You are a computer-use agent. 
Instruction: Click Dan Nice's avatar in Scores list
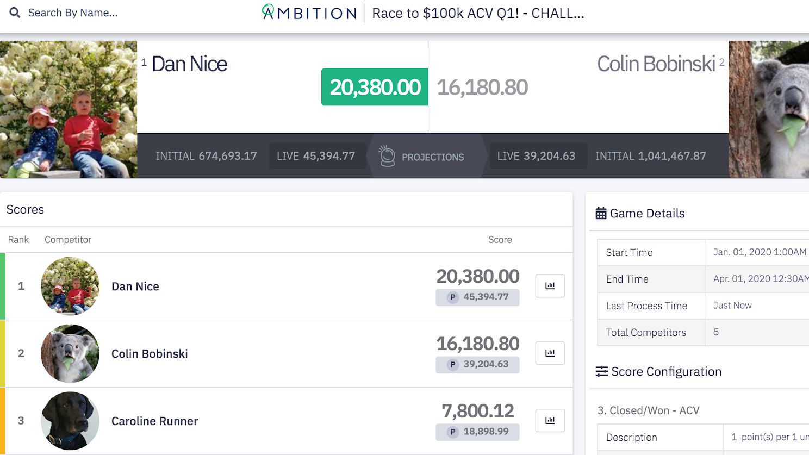tap(70, 286)
